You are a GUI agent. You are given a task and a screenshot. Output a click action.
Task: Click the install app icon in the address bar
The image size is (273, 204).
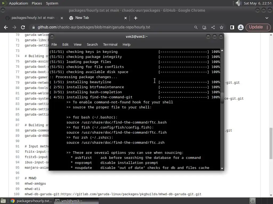click(x=204, y=27)
